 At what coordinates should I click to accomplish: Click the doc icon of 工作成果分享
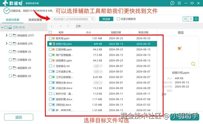tap(53, 71)
